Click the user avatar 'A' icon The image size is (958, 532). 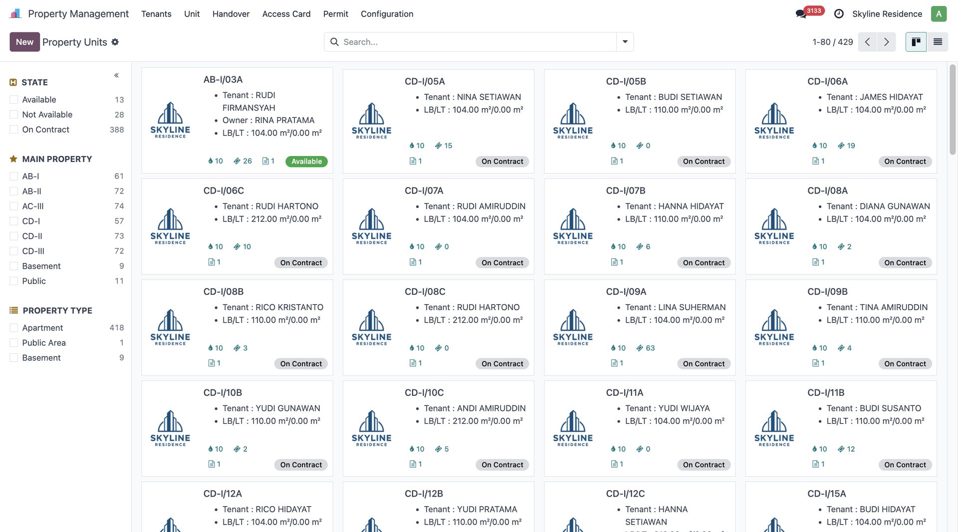coord(939,14)
